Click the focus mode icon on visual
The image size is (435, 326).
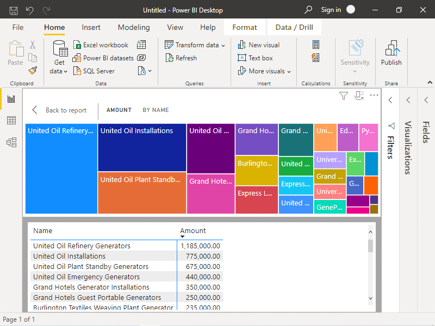tap(359, 96)
